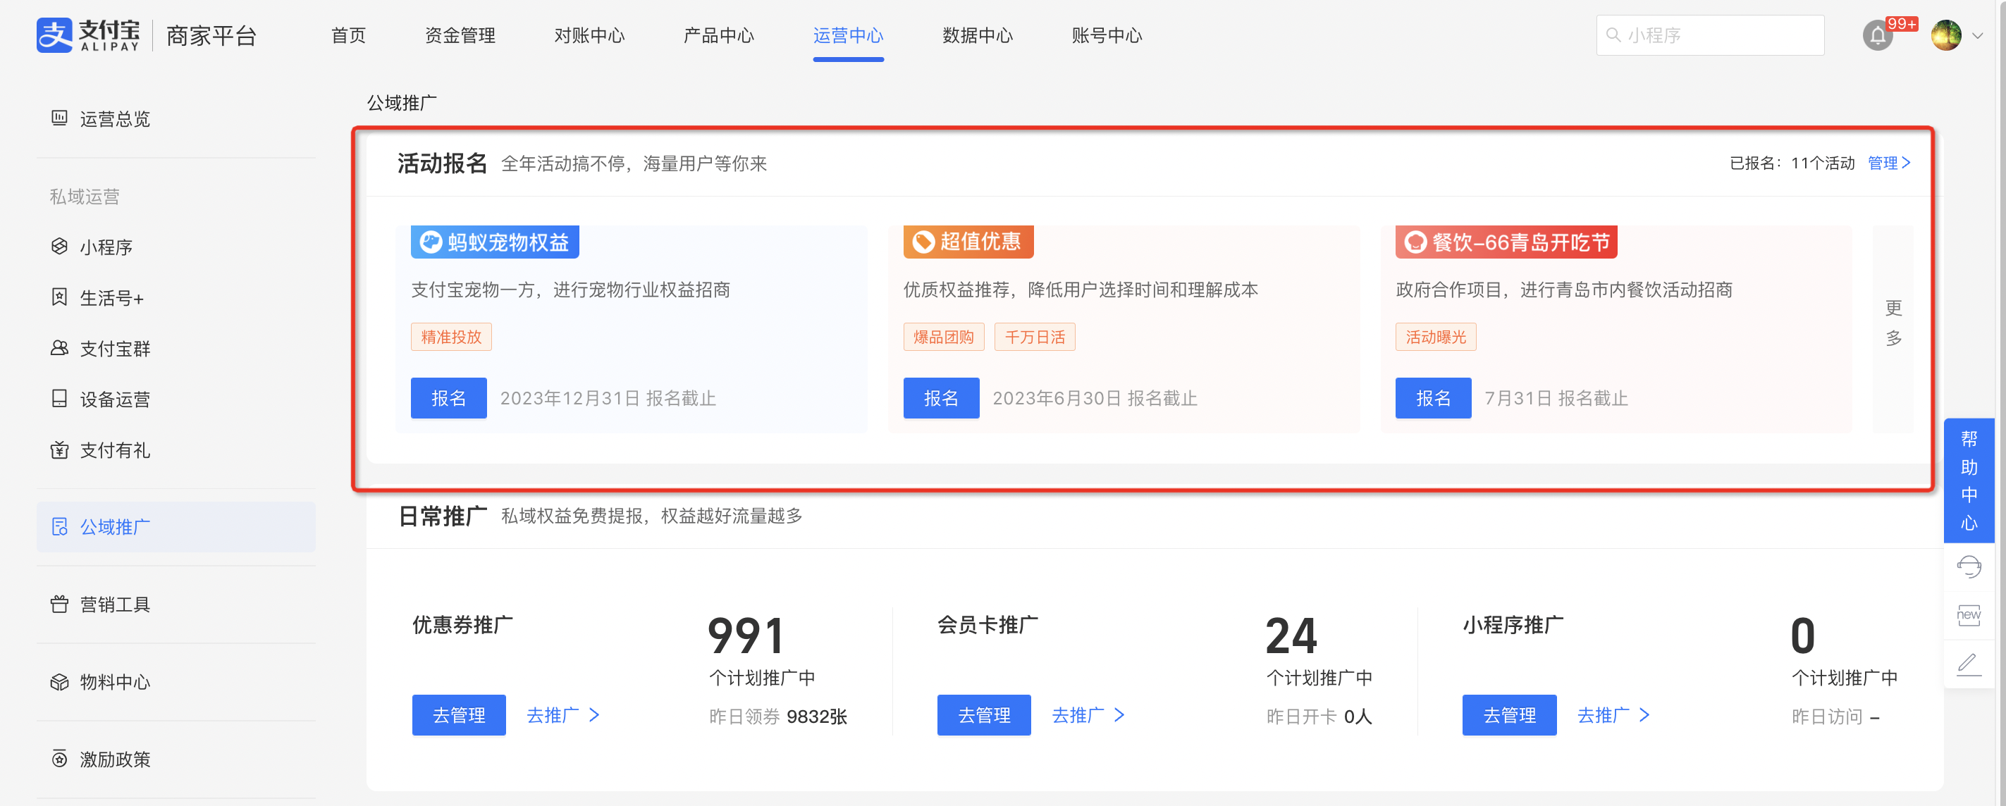This screenshot has width=2006, height=806.
Task: Open the notification bell
Action: pyautogui.click(x=1878, y=36)
